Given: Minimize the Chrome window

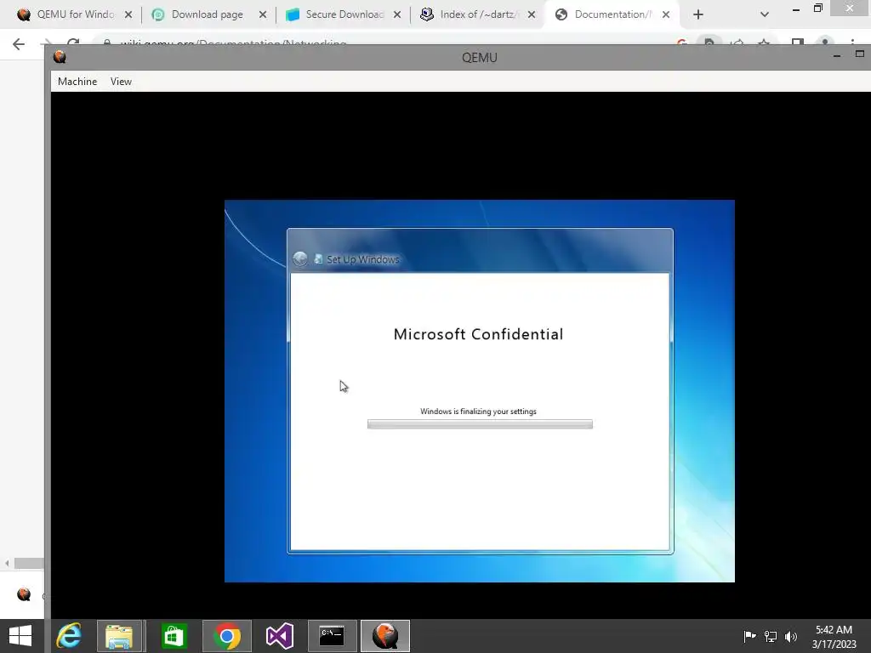Looking at the screenshot, I should (796, 9).
